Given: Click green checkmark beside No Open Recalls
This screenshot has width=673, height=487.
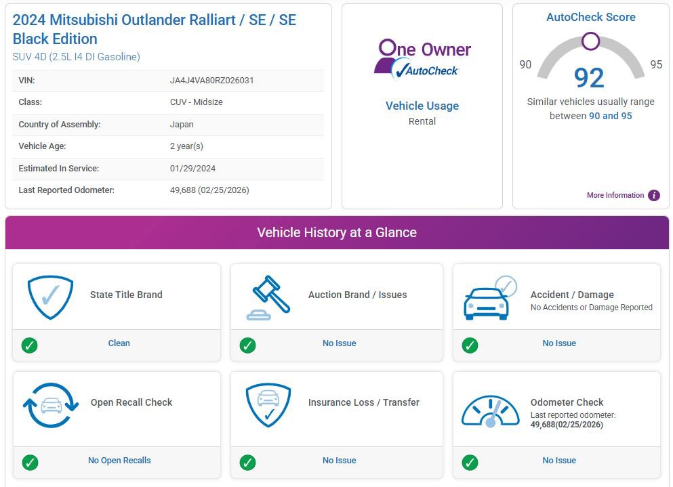Looking at the screenshot, I should pos(29,463).
